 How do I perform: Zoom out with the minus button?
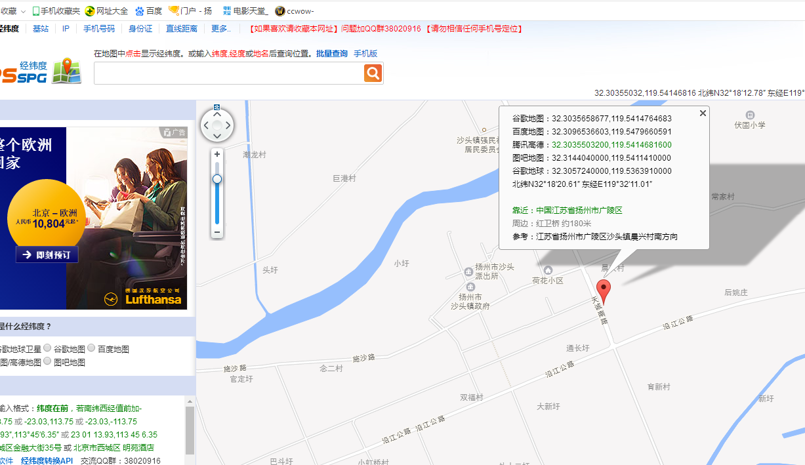217,232
